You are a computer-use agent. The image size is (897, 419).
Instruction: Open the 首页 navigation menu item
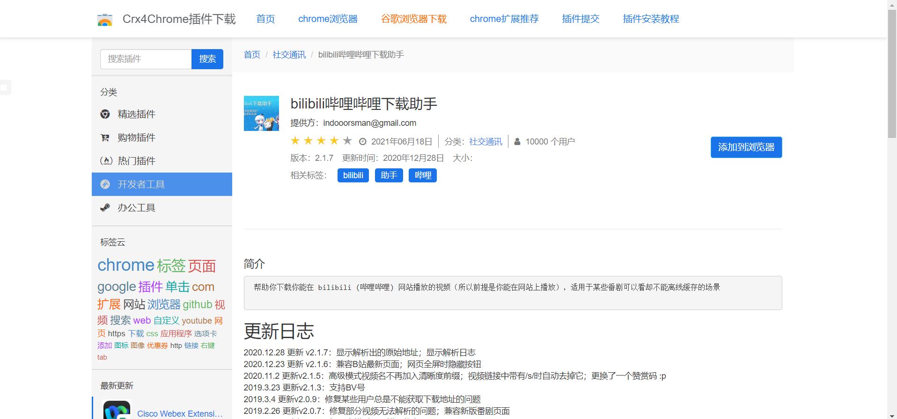[x=265, y=19]
